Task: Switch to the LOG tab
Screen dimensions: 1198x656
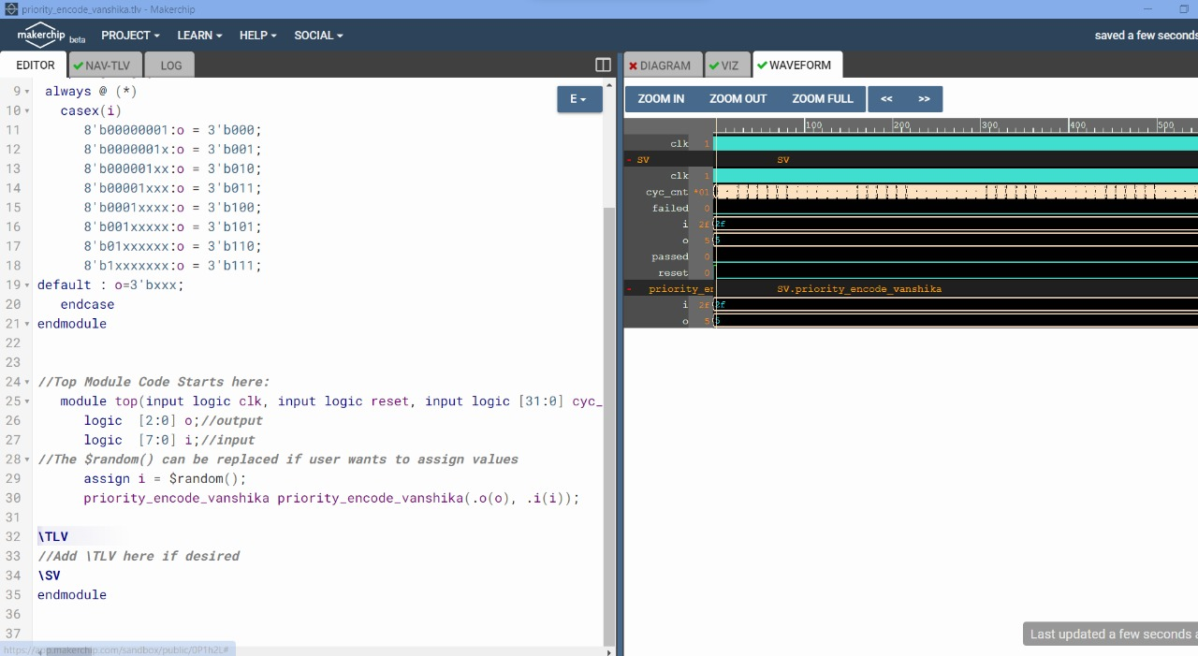Action: point(169,66)
